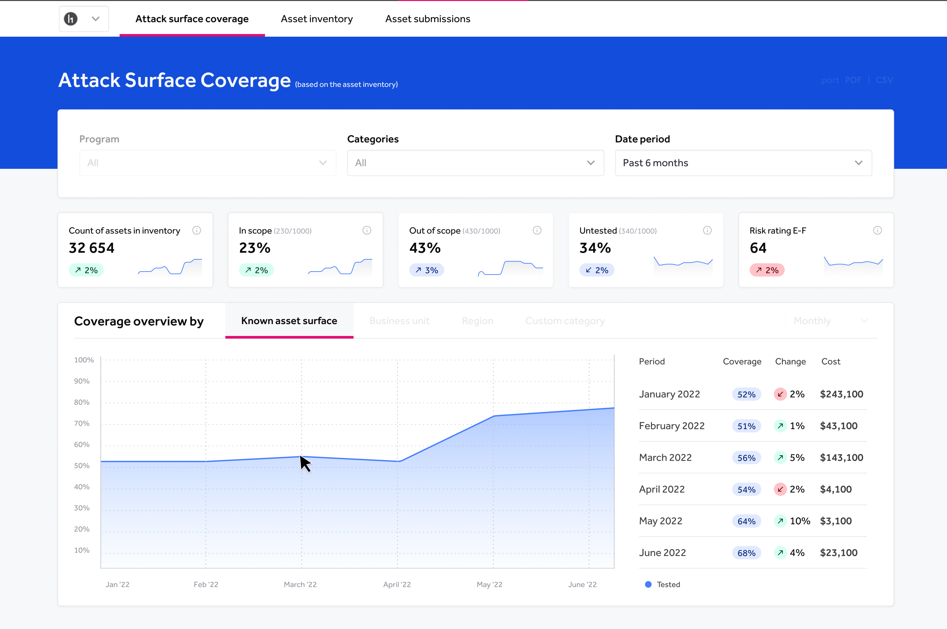Click January 2022 red down-arrow change icon
This screenshot has width=947, height=629.
tap(780, 394)
